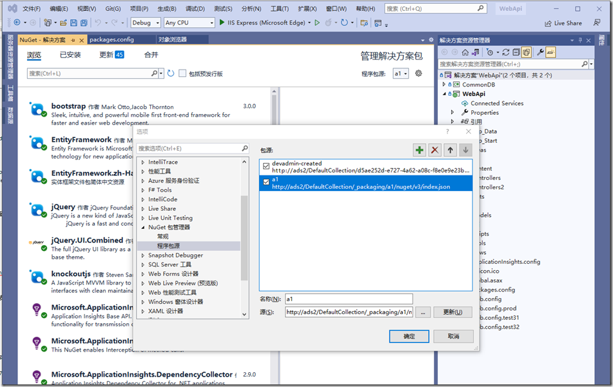Toggle Show All Files in Solution Explorer

click(x=526, y=52)
